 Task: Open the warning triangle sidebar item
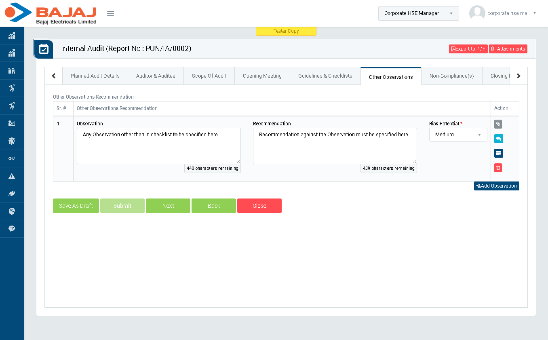pos(12,176)
